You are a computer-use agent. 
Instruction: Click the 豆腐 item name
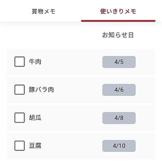tap(35, 146)
